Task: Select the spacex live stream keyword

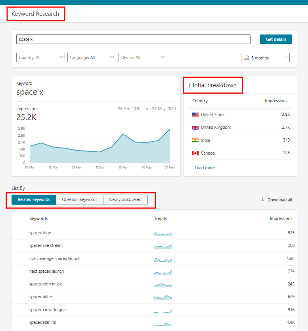Action: coord(46,245)
